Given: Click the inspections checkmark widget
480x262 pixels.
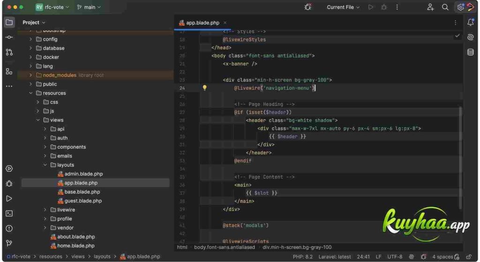Looking at the screenshot, I should [457, 36].
